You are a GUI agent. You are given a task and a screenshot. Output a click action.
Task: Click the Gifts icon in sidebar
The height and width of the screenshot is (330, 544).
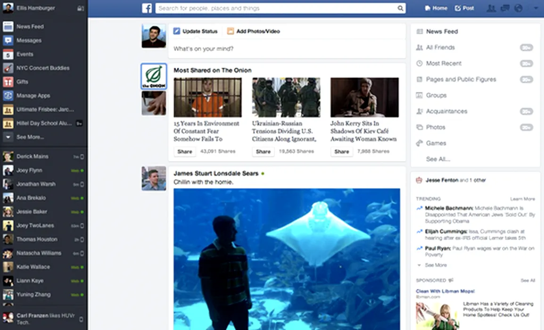click(x=8, y=82)
